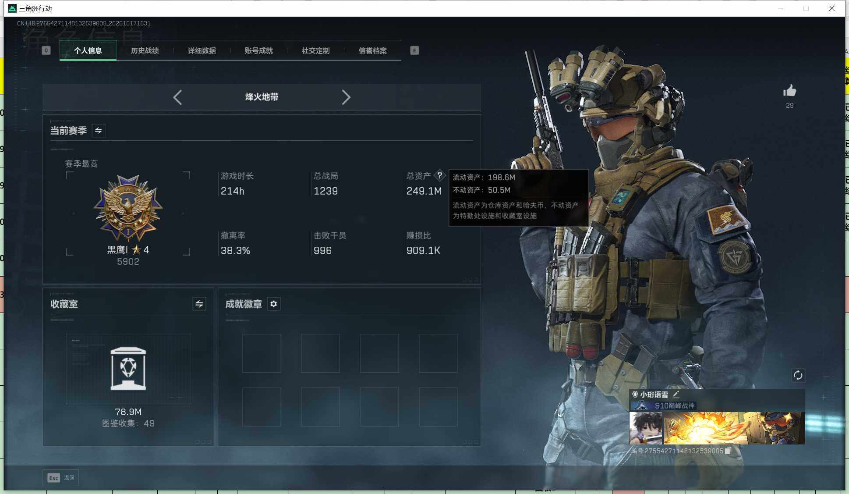Screen dimensions: 849x494
Task: Click the rank star icon beside 黑鹰I
Action: pos(136,250)
